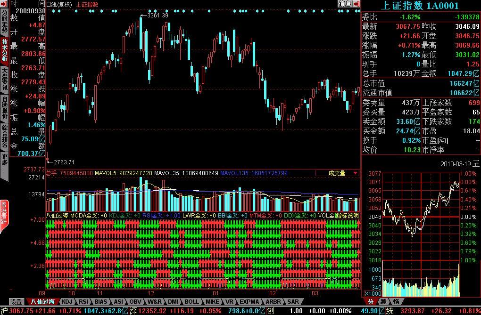Select the KDJ indicator tab
This screenshot has width=481, height=315.
(67, 301)
